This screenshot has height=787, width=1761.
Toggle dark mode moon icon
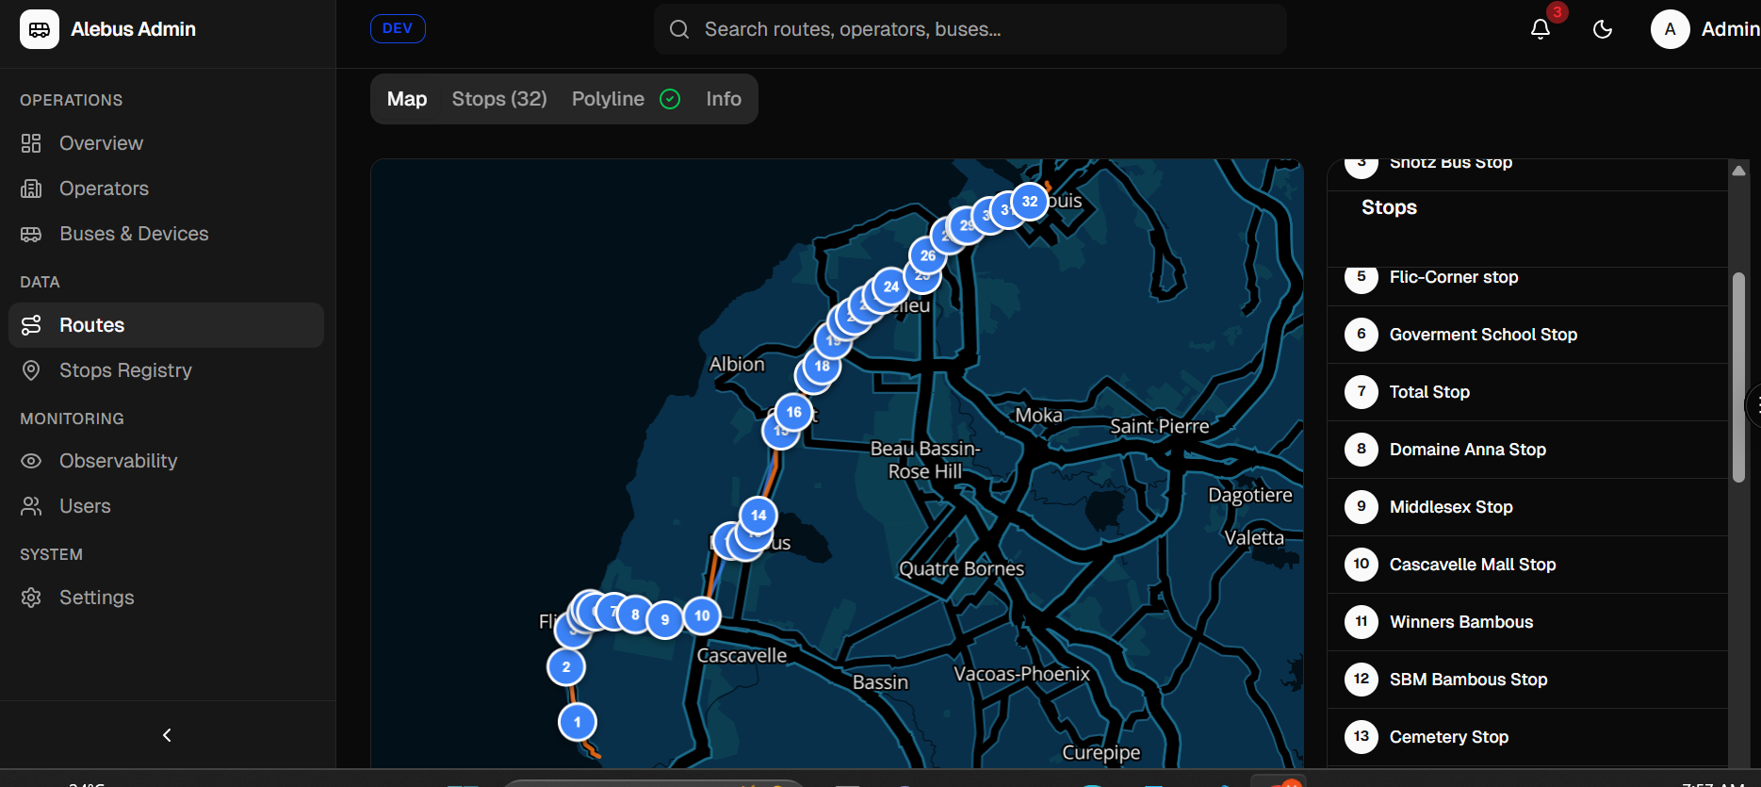click(x=1603, y=29)
